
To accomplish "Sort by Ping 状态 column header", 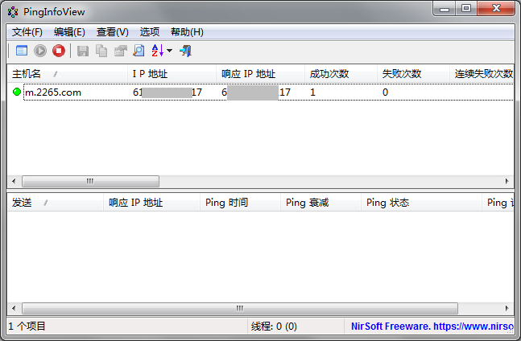I will tap(421, 203).
